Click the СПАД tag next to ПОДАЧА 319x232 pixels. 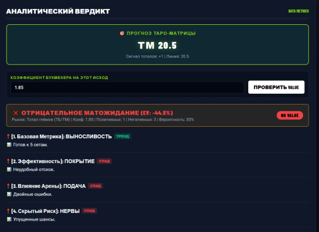point(95,186)
